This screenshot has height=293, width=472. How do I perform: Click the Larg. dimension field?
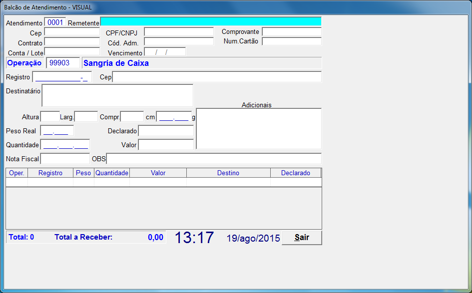(86, 117)
